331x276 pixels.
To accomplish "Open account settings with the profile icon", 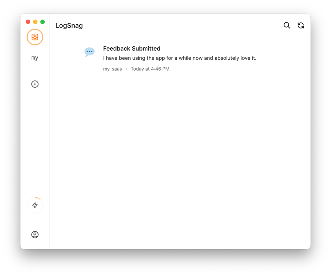I will click(x=35, y=234).
